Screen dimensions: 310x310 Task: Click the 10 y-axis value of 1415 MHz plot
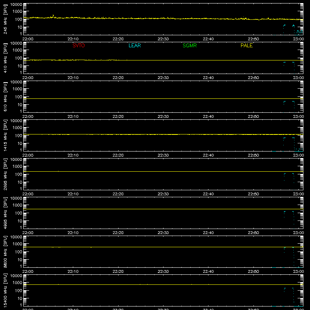click(20, 143)
